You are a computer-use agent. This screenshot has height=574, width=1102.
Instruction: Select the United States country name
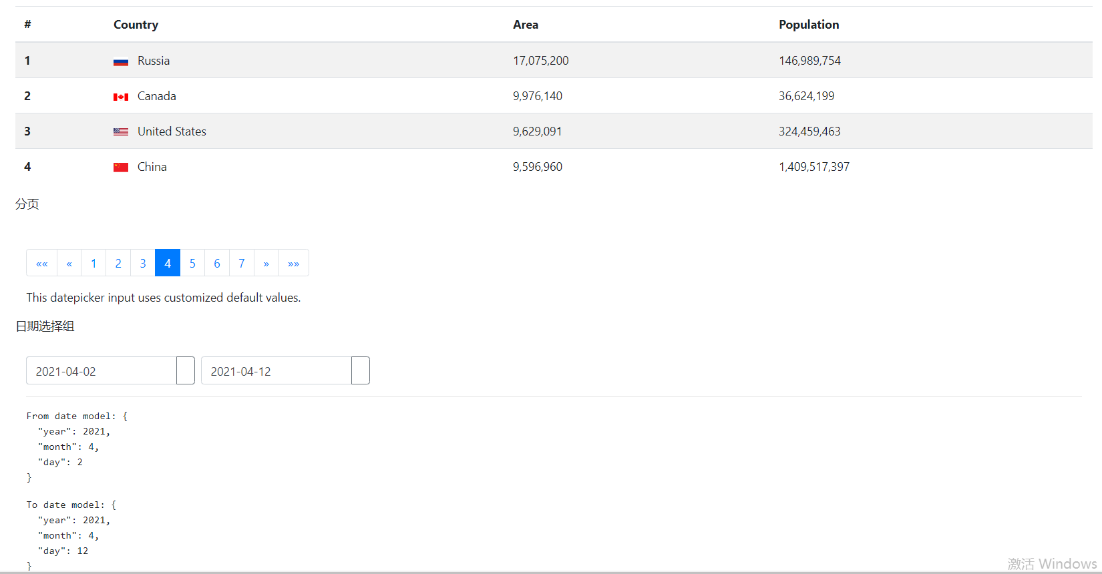coord(172,131)
